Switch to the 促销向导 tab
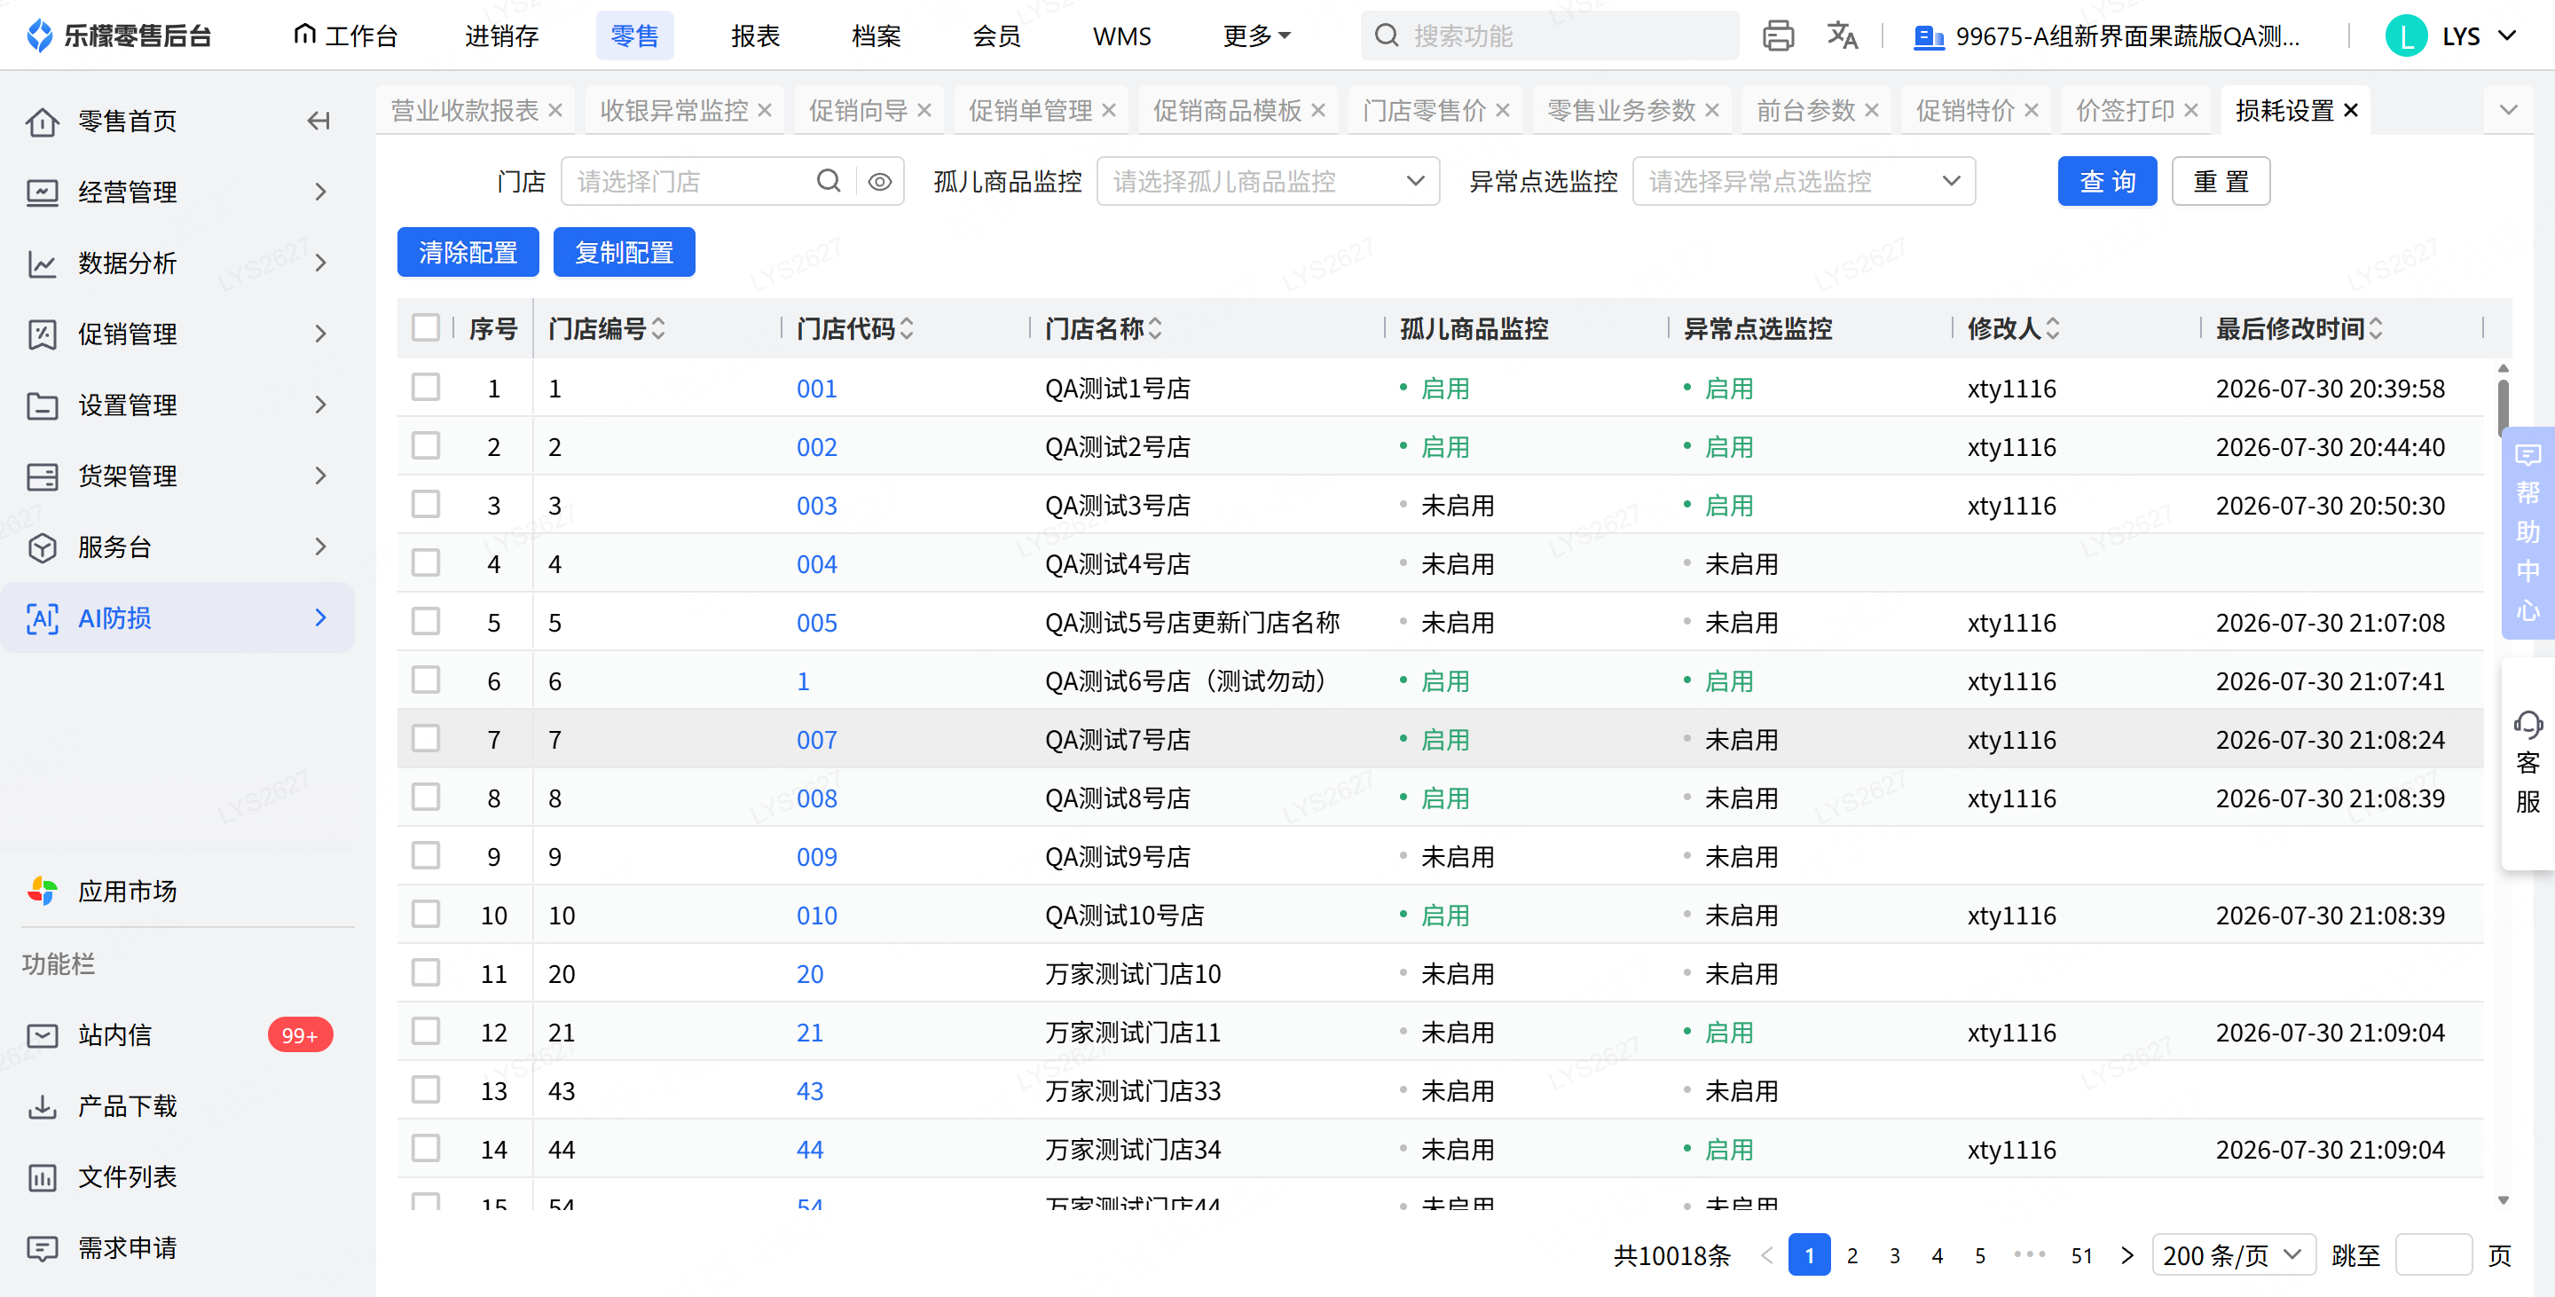This screenshot has width=2555, height=1297. pos(858,110)
